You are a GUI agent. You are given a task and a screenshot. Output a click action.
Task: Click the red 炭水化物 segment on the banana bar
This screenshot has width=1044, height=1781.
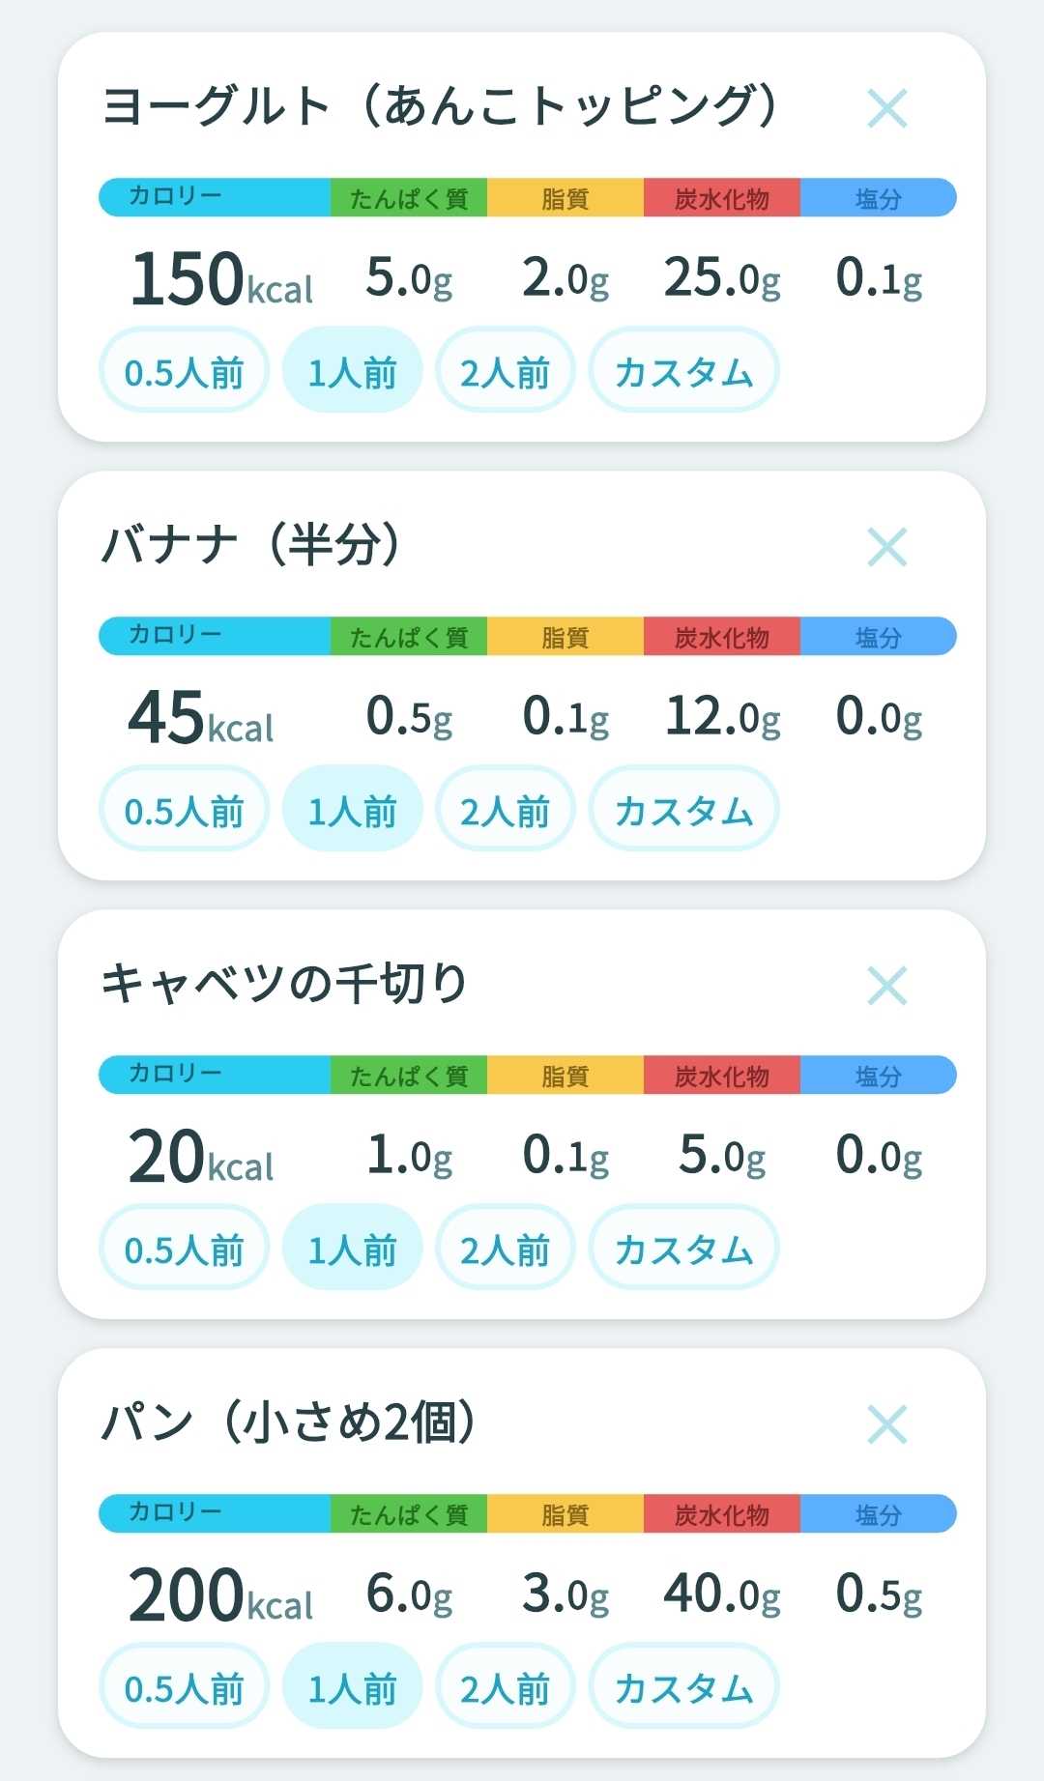pos(722,636)
